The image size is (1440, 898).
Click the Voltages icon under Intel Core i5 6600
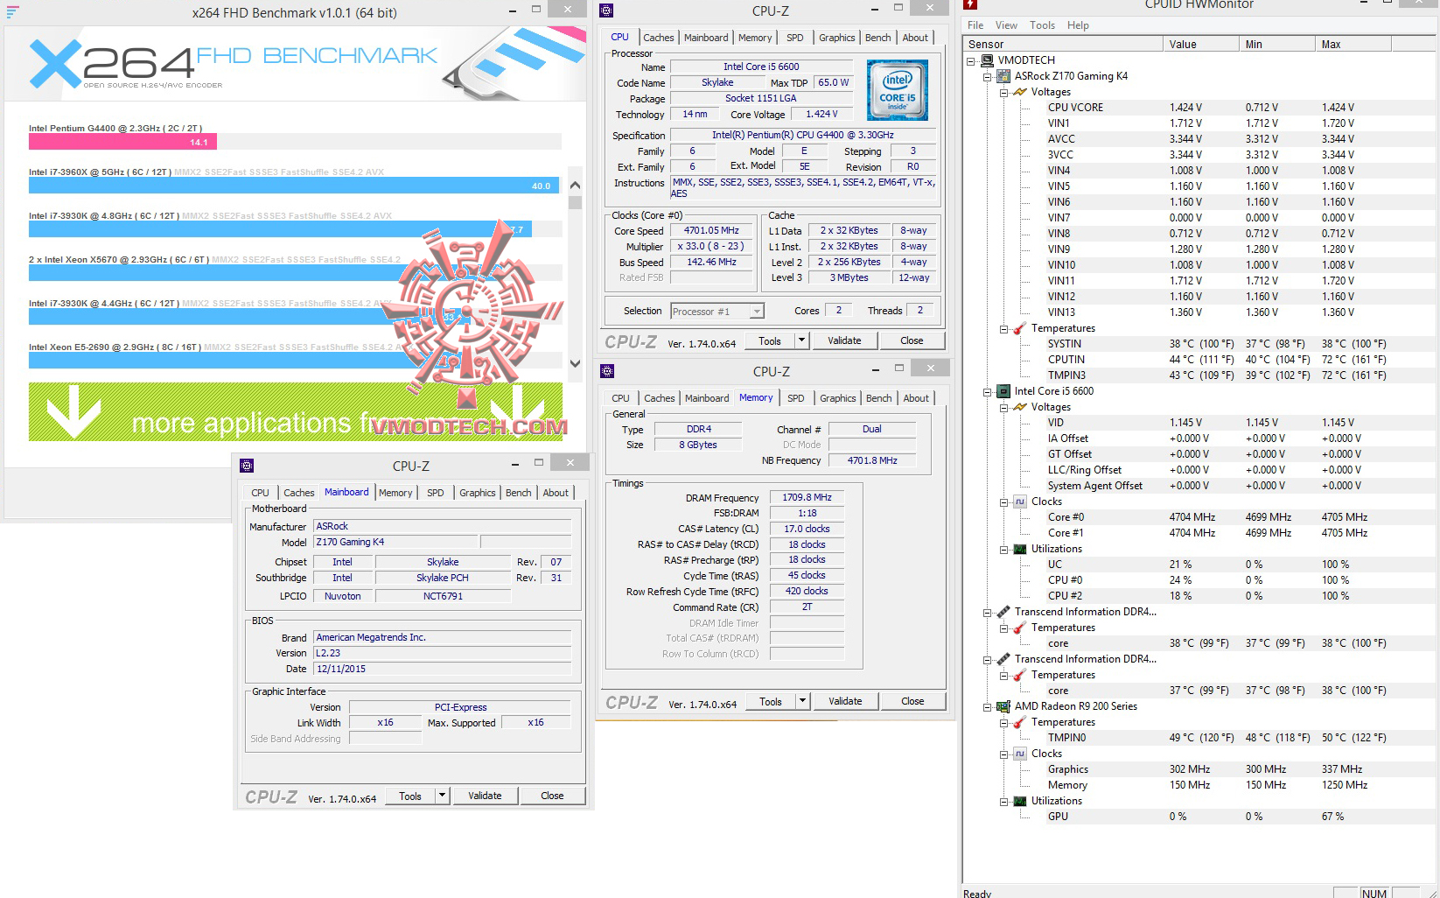pyautogui.click(x=1020, y=407)
